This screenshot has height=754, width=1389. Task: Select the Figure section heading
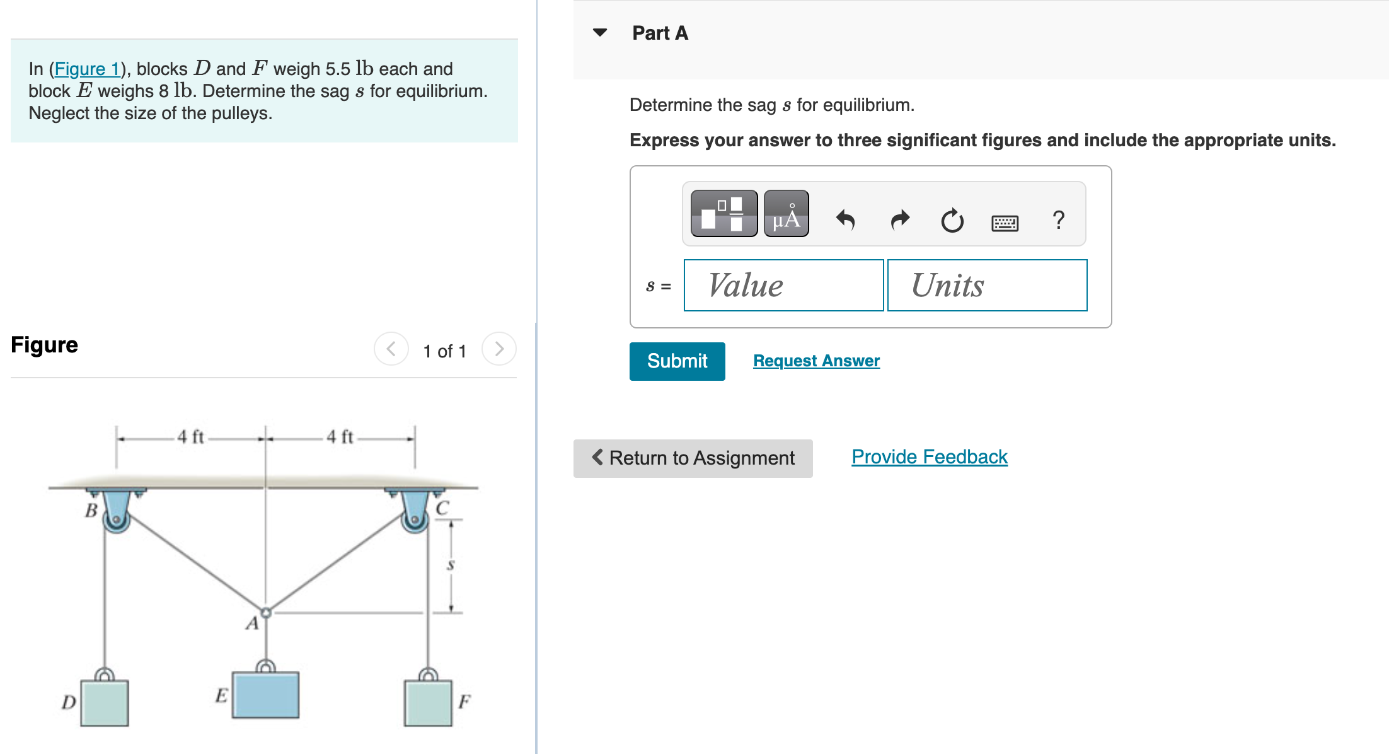[x=43, y=345]
